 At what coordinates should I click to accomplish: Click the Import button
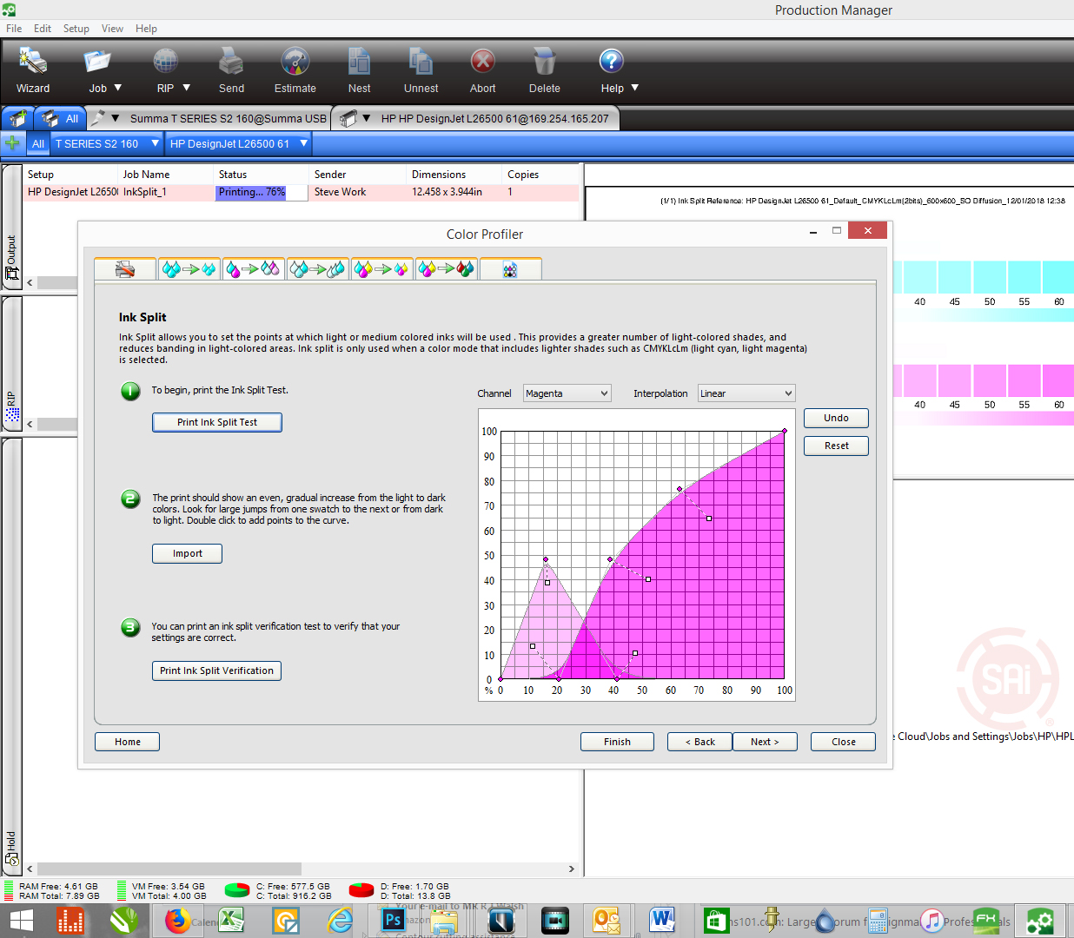[x=187, y=553]
